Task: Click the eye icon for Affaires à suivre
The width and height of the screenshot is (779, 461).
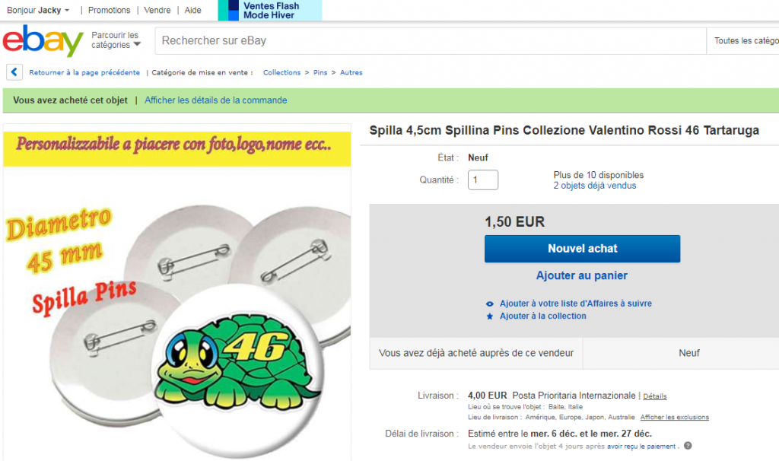Action: [x=489, y=304]
